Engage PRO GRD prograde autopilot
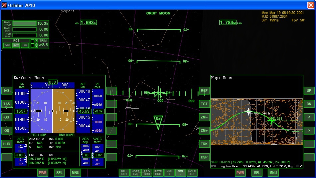Screen dimensions: 316x178 click(x=147, y=173)
